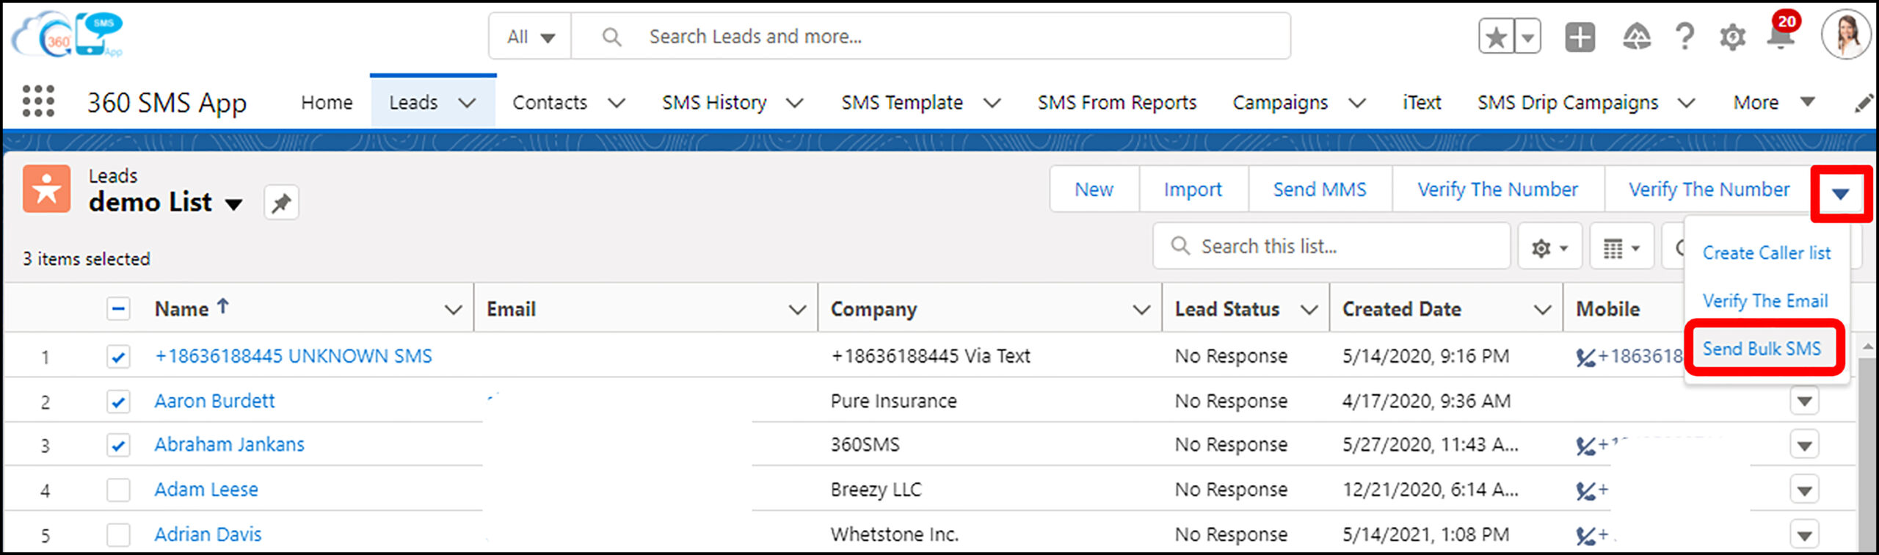Viewport: 1879px width, 555px height.
Task: Click the magnifier icon in global search
Action: (611, 37)
